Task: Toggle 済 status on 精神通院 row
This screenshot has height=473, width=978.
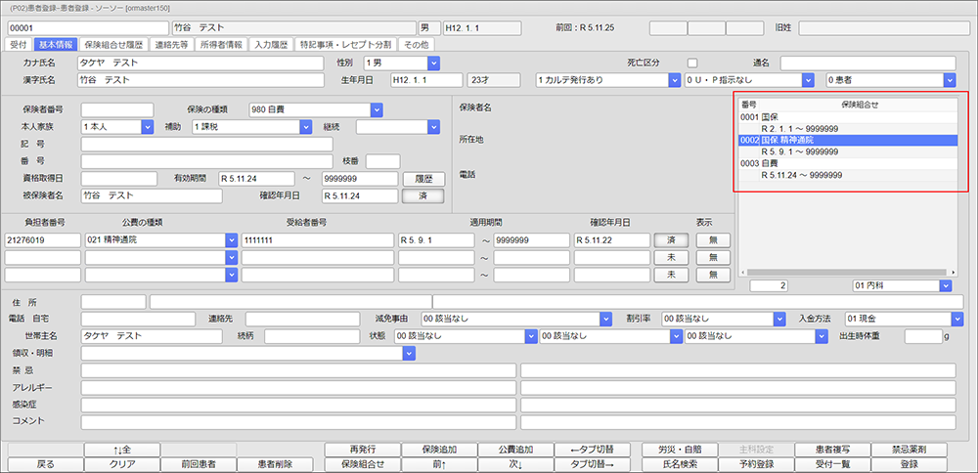Action: click(671, 240)
